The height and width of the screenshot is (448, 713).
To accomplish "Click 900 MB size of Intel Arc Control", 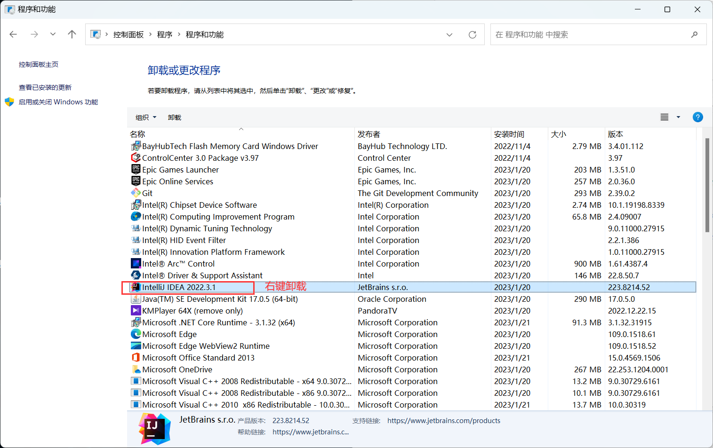I will (587, 264).
